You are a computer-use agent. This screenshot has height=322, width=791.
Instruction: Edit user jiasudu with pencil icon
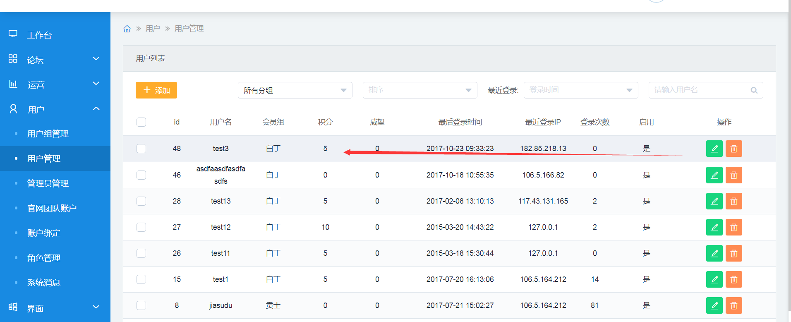pyautogui.click(x=714, y=305)
